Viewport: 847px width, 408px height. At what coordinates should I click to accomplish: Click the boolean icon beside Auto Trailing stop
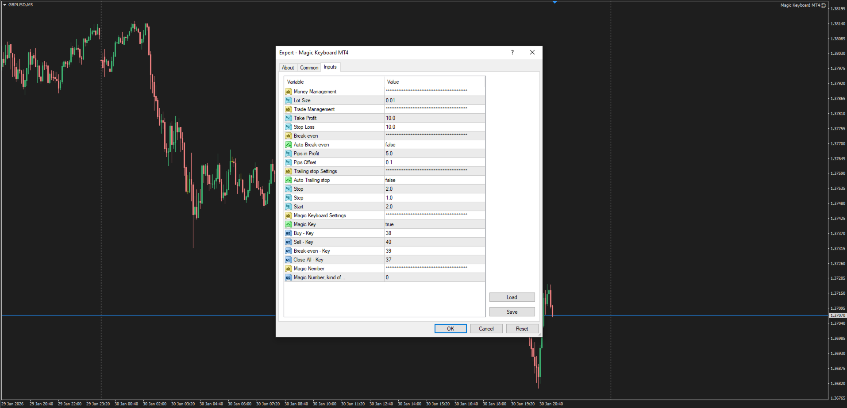(x=288, y=180)
